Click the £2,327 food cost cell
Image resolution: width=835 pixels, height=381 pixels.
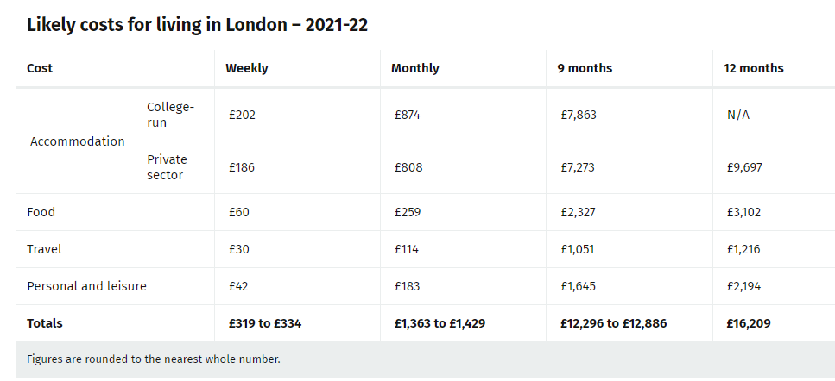pyautogui.click(x=579, y=212)
